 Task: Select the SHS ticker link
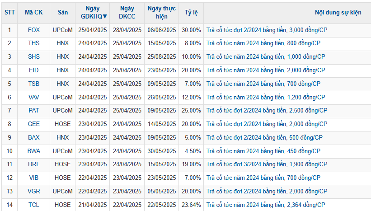(x=33, y=57)
